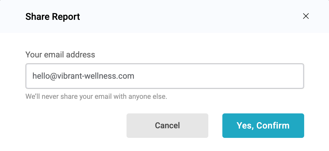Place cursor in the email text box

click(164, 76)
